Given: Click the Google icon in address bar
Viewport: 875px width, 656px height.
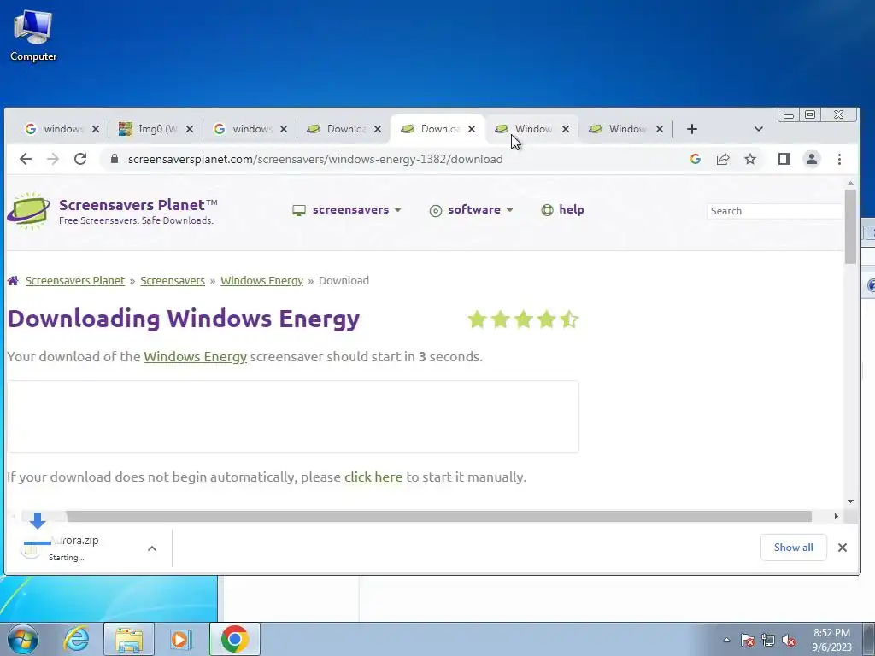Looking at the screenshot, I should 696,159.
